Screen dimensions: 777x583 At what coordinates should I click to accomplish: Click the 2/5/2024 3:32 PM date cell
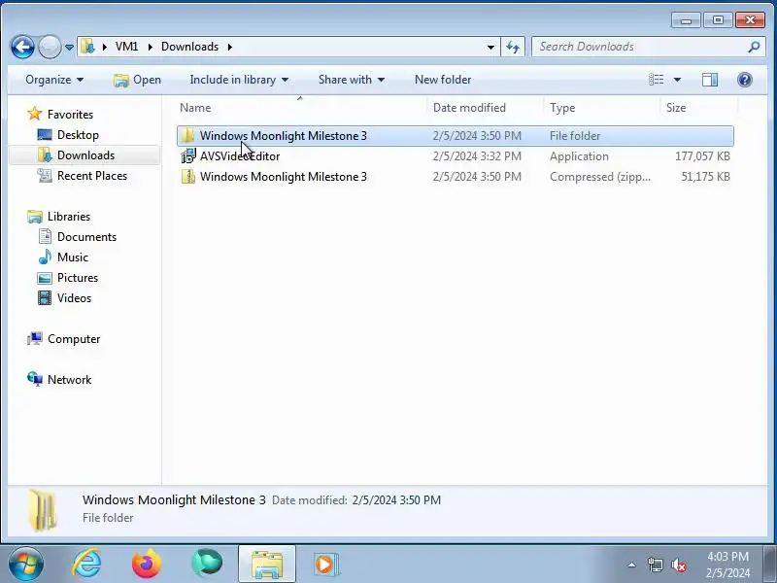[x=477, y=156]
